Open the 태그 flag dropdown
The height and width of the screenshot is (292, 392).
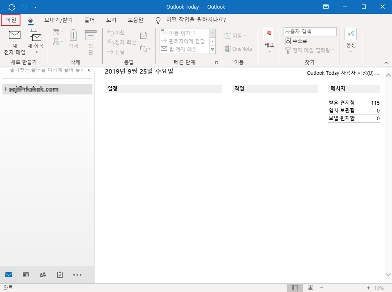269,40
